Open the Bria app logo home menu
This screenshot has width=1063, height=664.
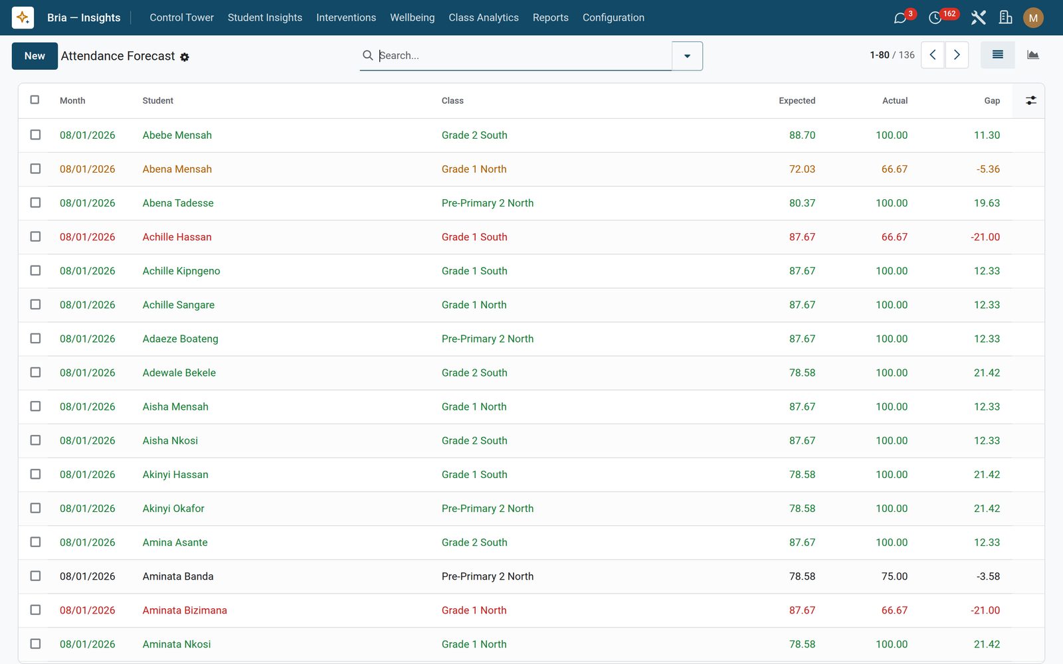coord(23,17)
